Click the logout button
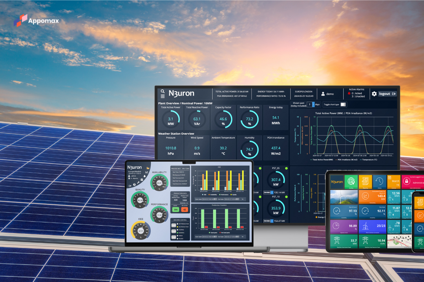424x282 pixels. (x=386, y=94)
